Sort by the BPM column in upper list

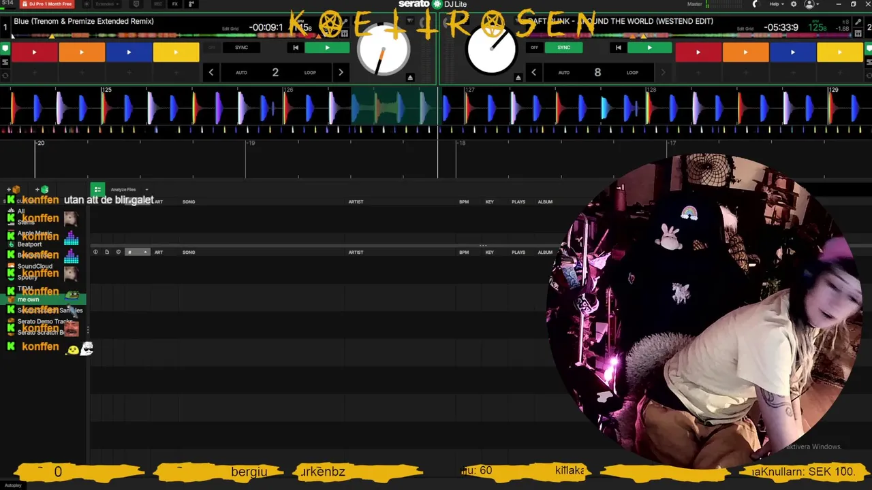[464, 201]
